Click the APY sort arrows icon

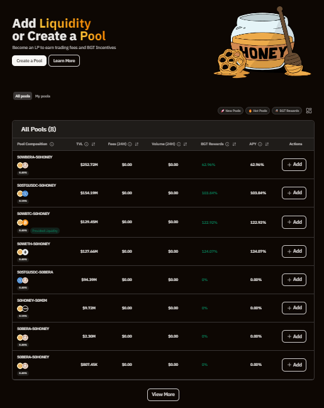(267, 144)
